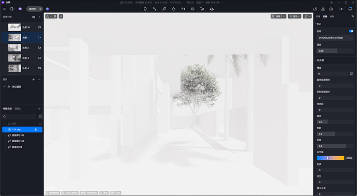Click the link icon at viewport top-left
Screen dimensions: 357x196
(x=61, y=16)
